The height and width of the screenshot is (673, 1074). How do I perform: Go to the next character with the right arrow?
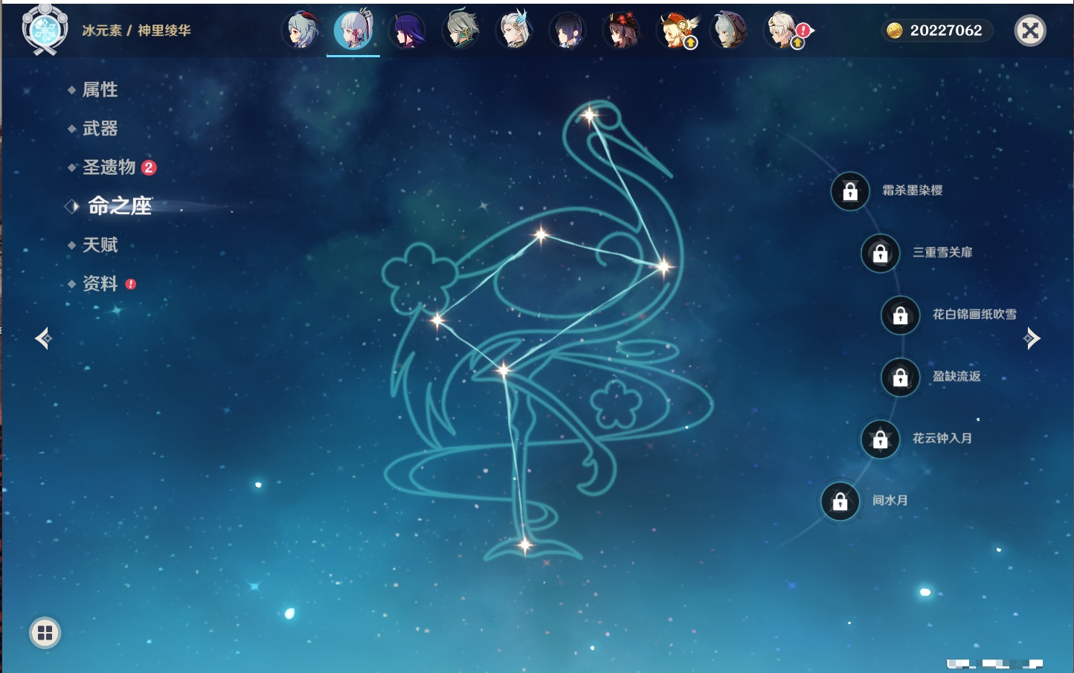tap(1032, 338)
